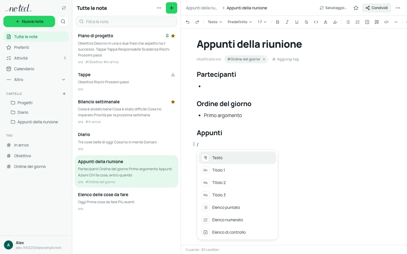This screenshot has width=407, height=254.
Task: Click the block drag handle beside slash
Action: coord(194,144)
